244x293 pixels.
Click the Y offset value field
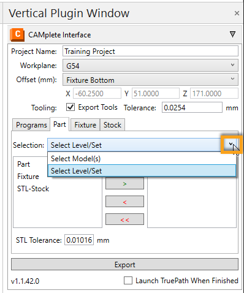point(156,94)
